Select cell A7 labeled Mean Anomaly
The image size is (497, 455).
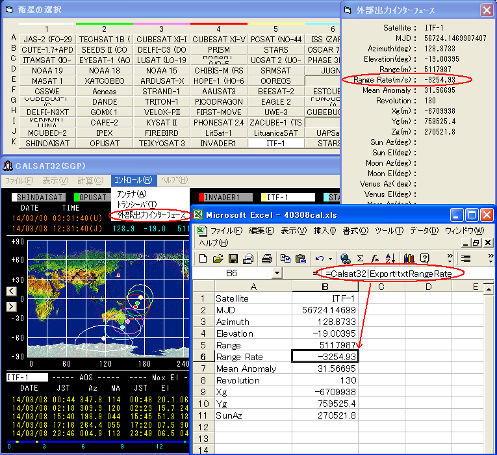coord(253,369)
